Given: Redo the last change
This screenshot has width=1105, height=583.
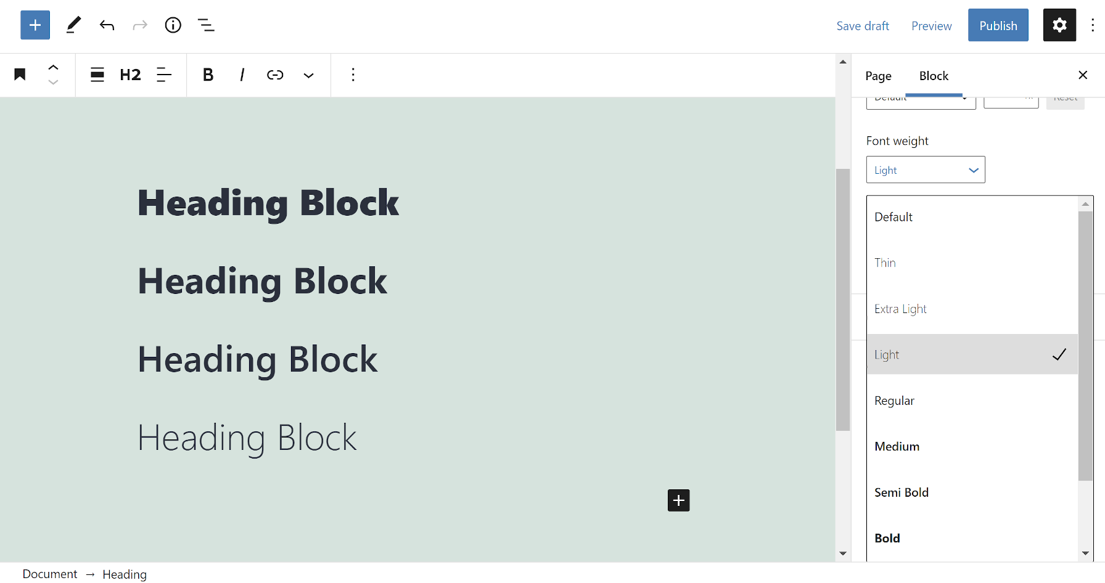Looking at the screenshot, I should (139, 25).
